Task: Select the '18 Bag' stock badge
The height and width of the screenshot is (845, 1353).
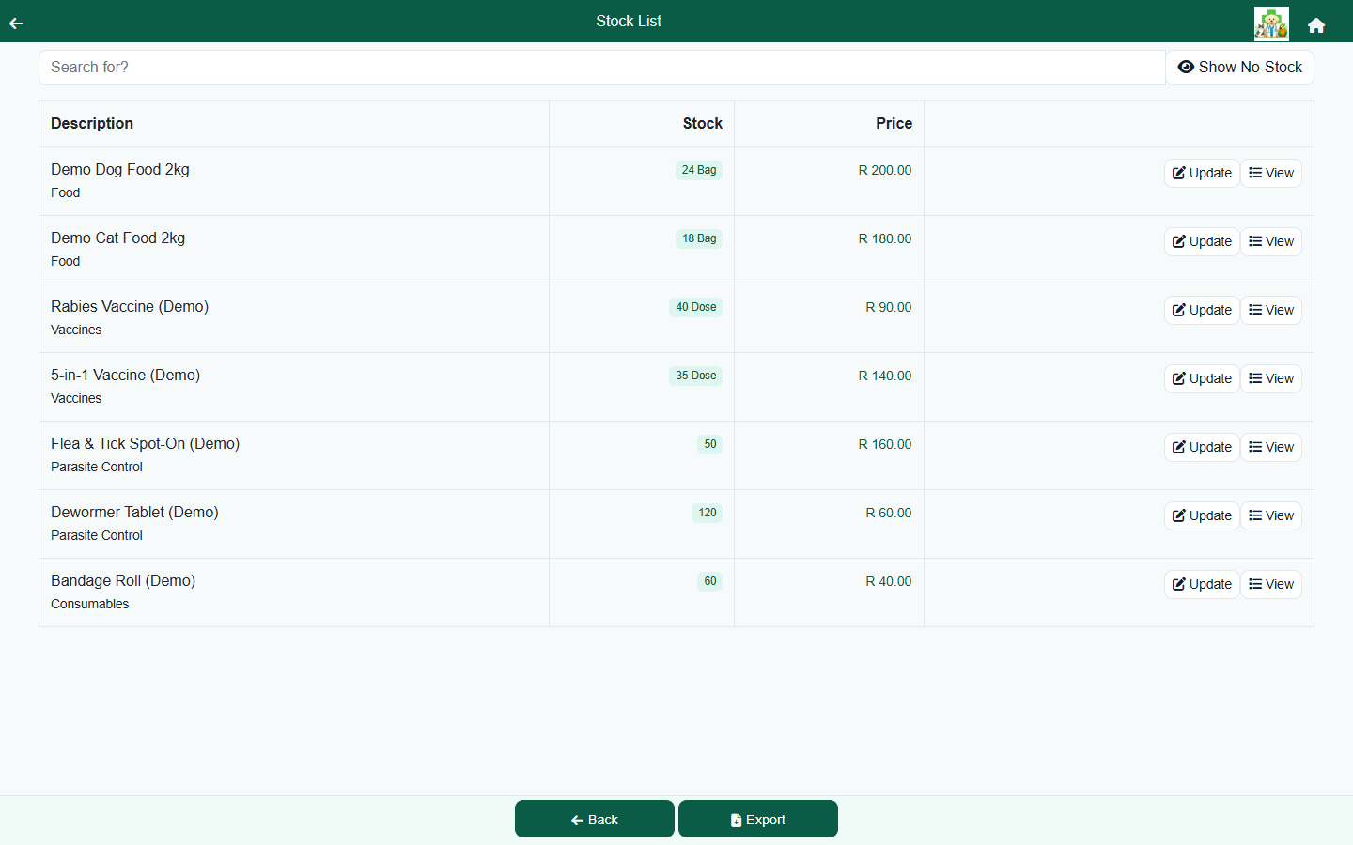Action: (x=699, y=238)
